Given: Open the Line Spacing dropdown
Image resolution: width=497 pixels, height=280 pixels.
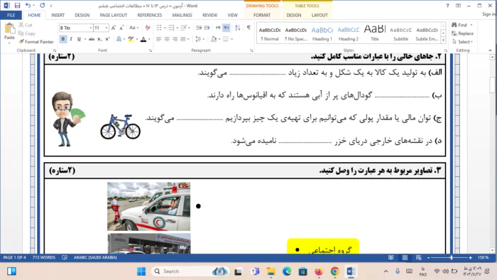Looking at the screenshot, I should tap(200, 39).
